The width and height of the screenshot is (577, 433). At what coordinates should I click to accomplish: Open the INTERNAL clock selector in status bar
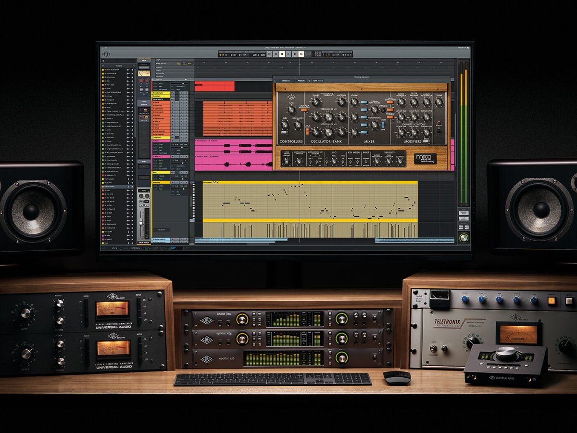(135, 248)
